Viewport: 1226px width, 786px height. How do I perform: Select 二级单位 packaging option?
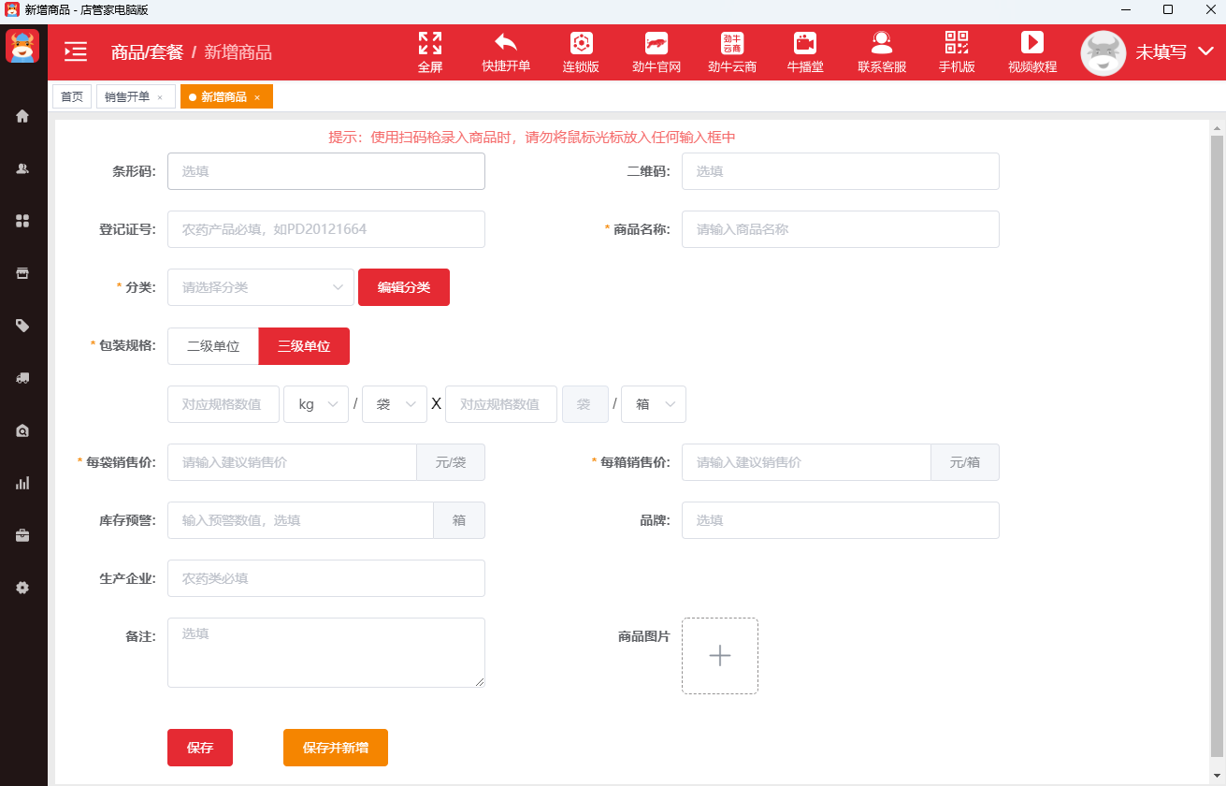pos(213,346)
